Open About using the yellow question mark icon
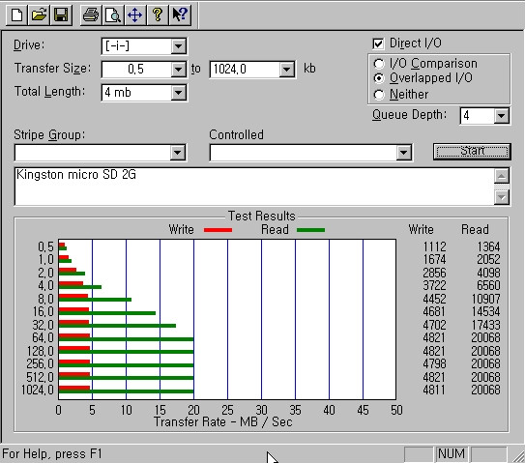This screenshot has width=525, height=463. pos(158,15)
